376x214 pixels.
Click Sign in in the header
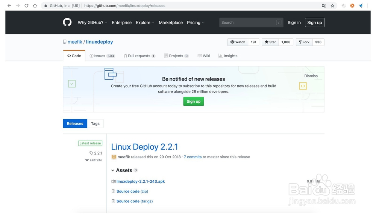tap(294, 23)
